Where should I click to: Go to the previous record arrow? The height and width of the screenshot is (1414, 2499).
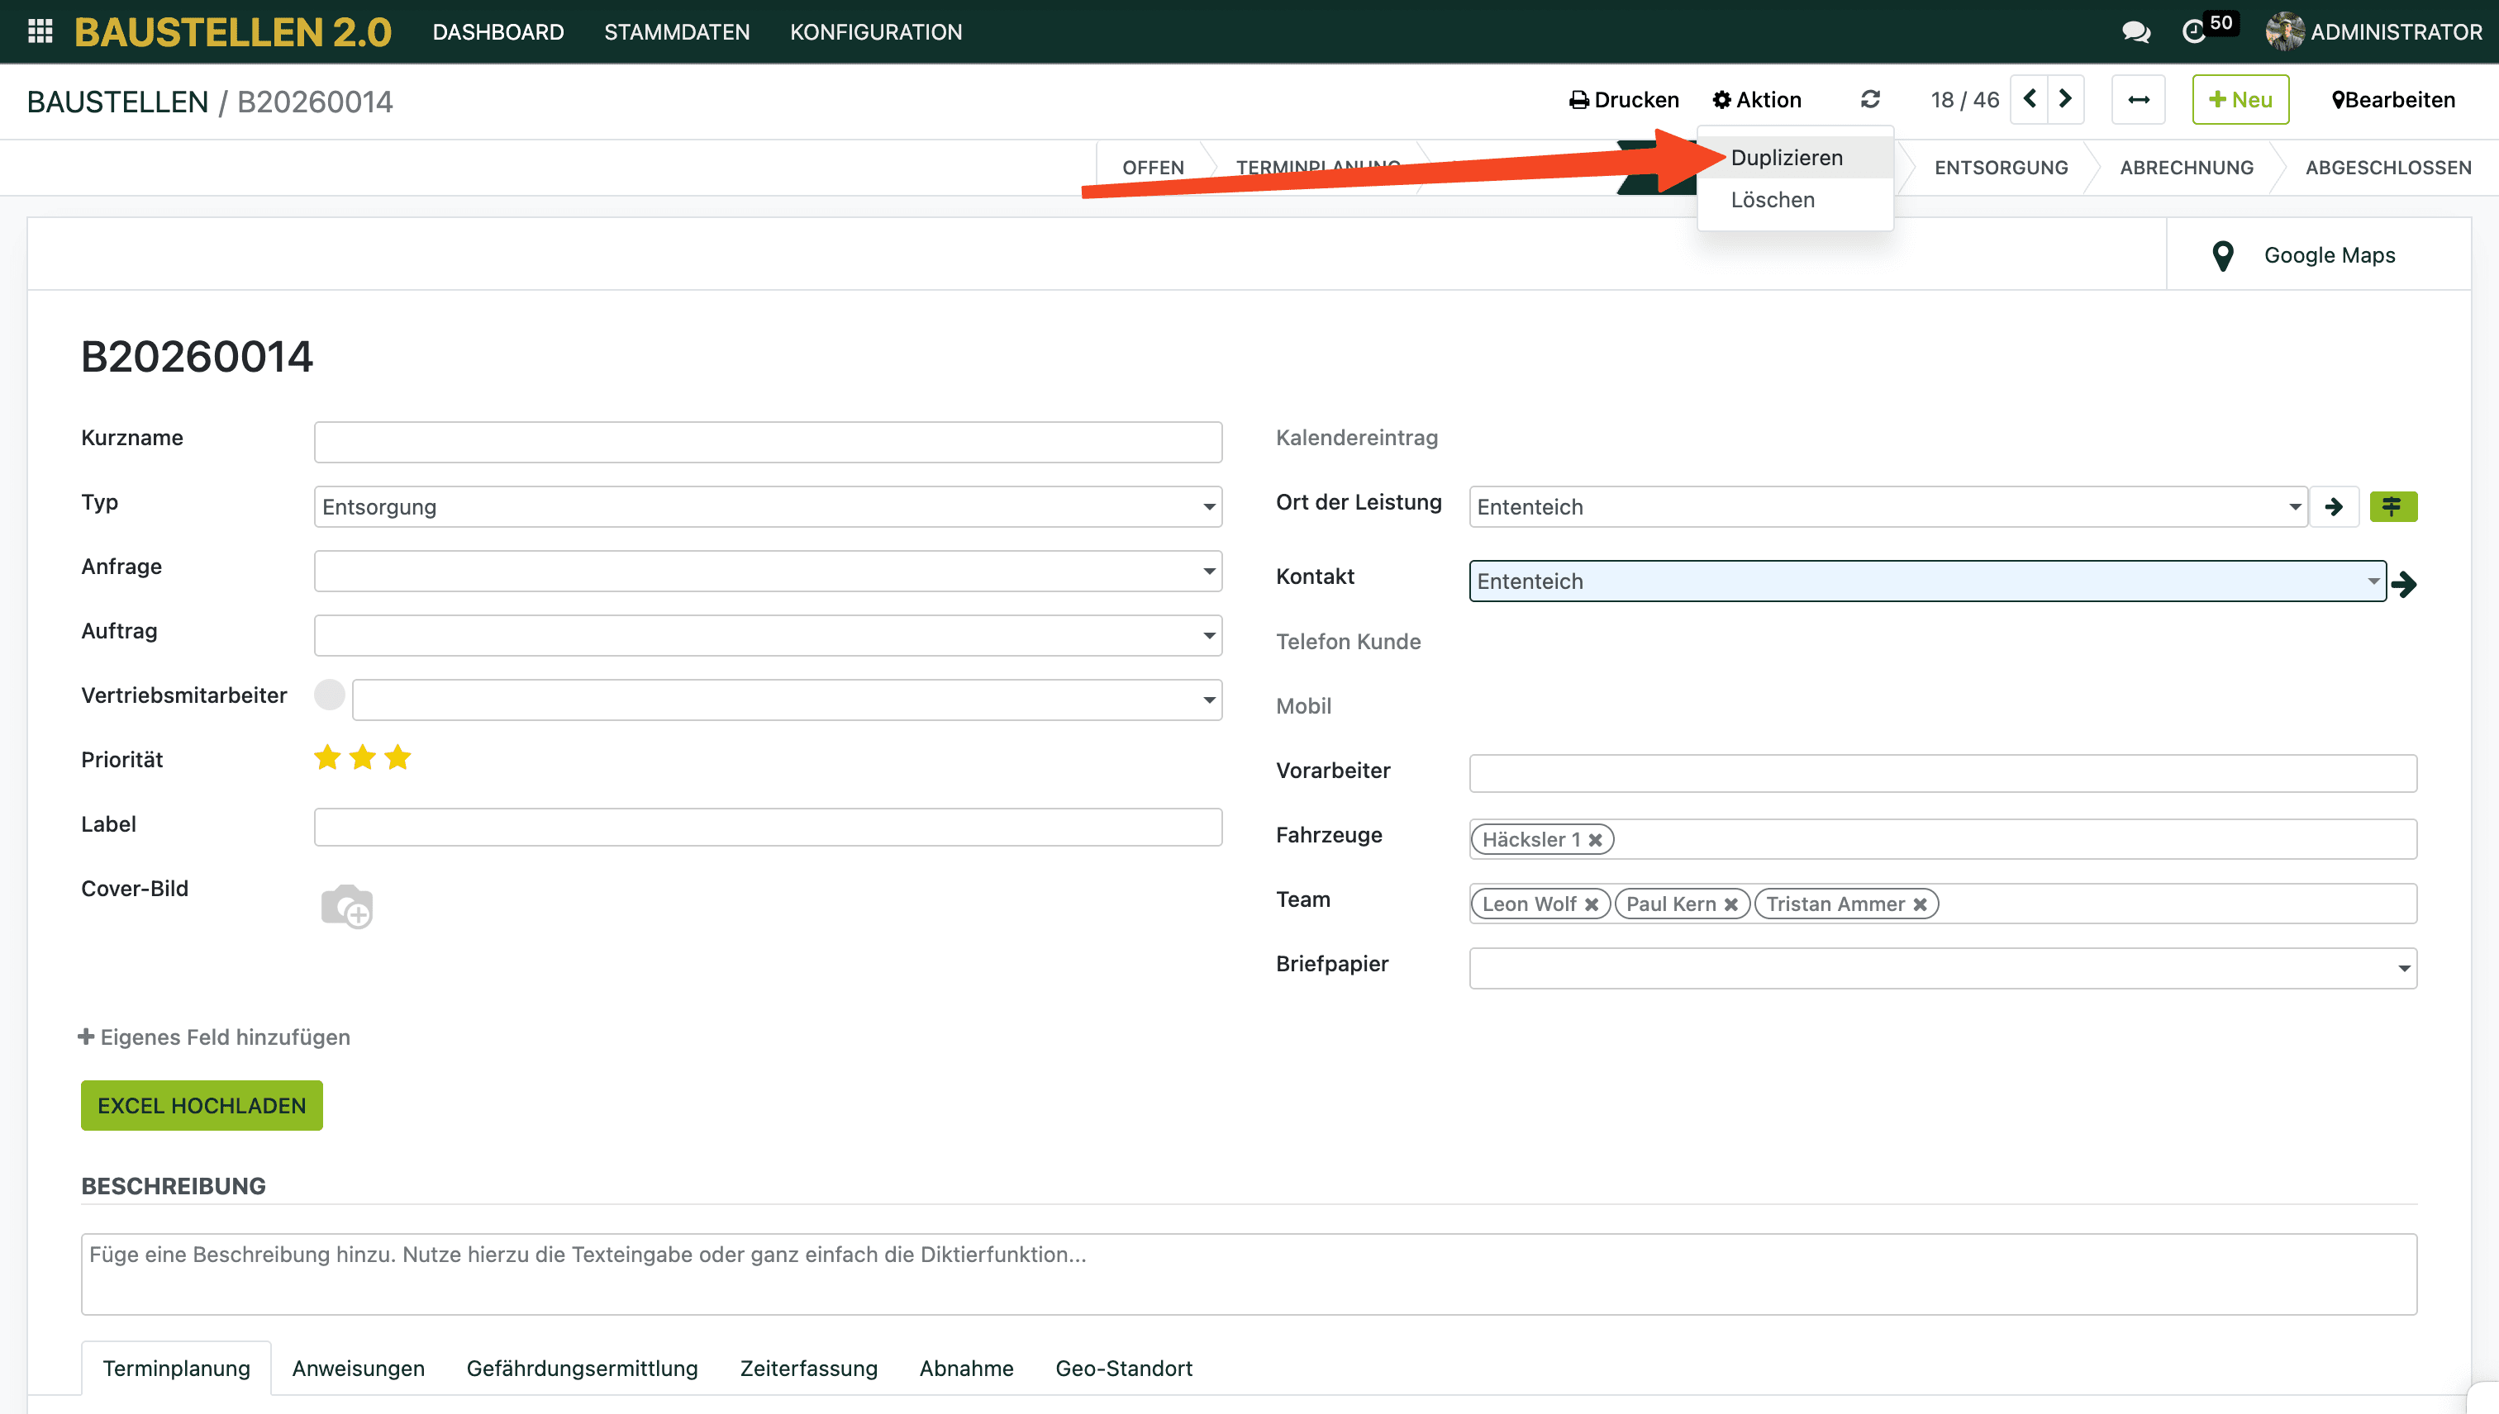[2030, 100]
